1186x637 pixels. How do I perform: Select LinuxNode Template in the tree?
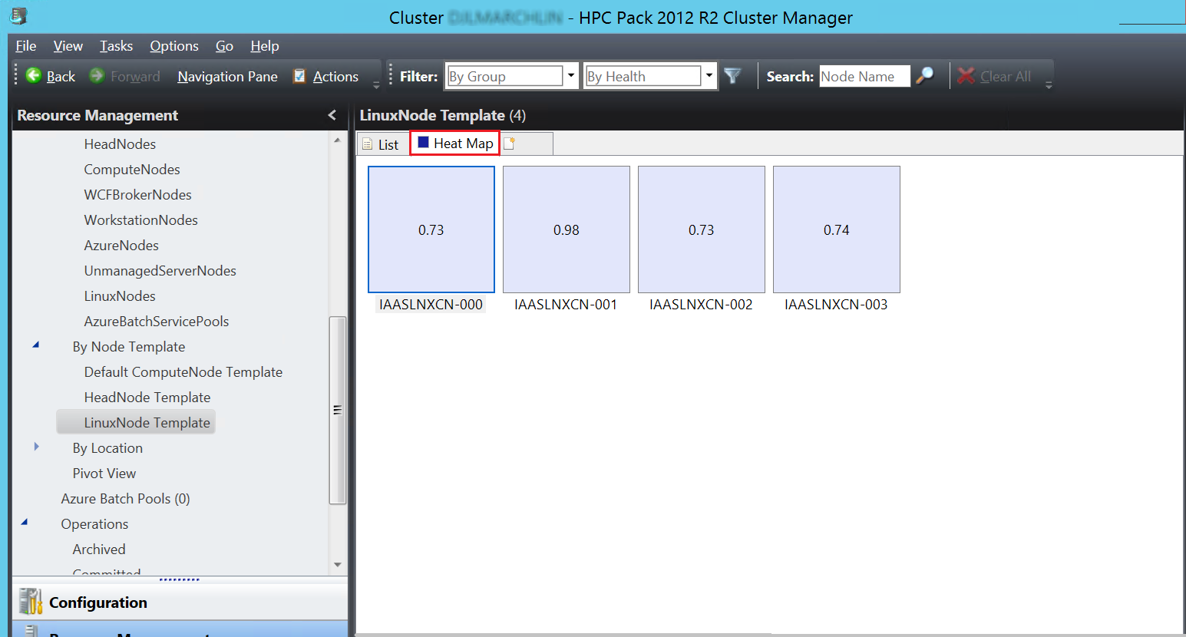137,422
